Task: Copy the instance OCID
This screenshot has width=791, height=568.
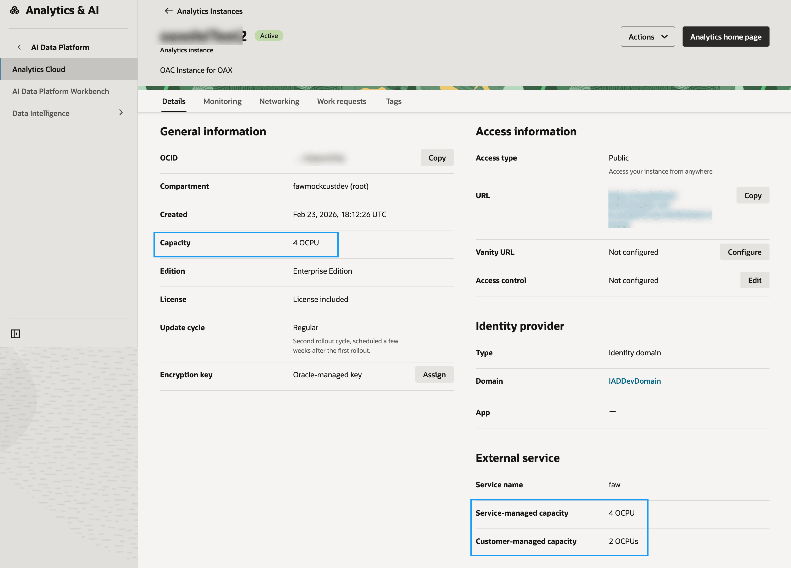Action: [437, 157]
